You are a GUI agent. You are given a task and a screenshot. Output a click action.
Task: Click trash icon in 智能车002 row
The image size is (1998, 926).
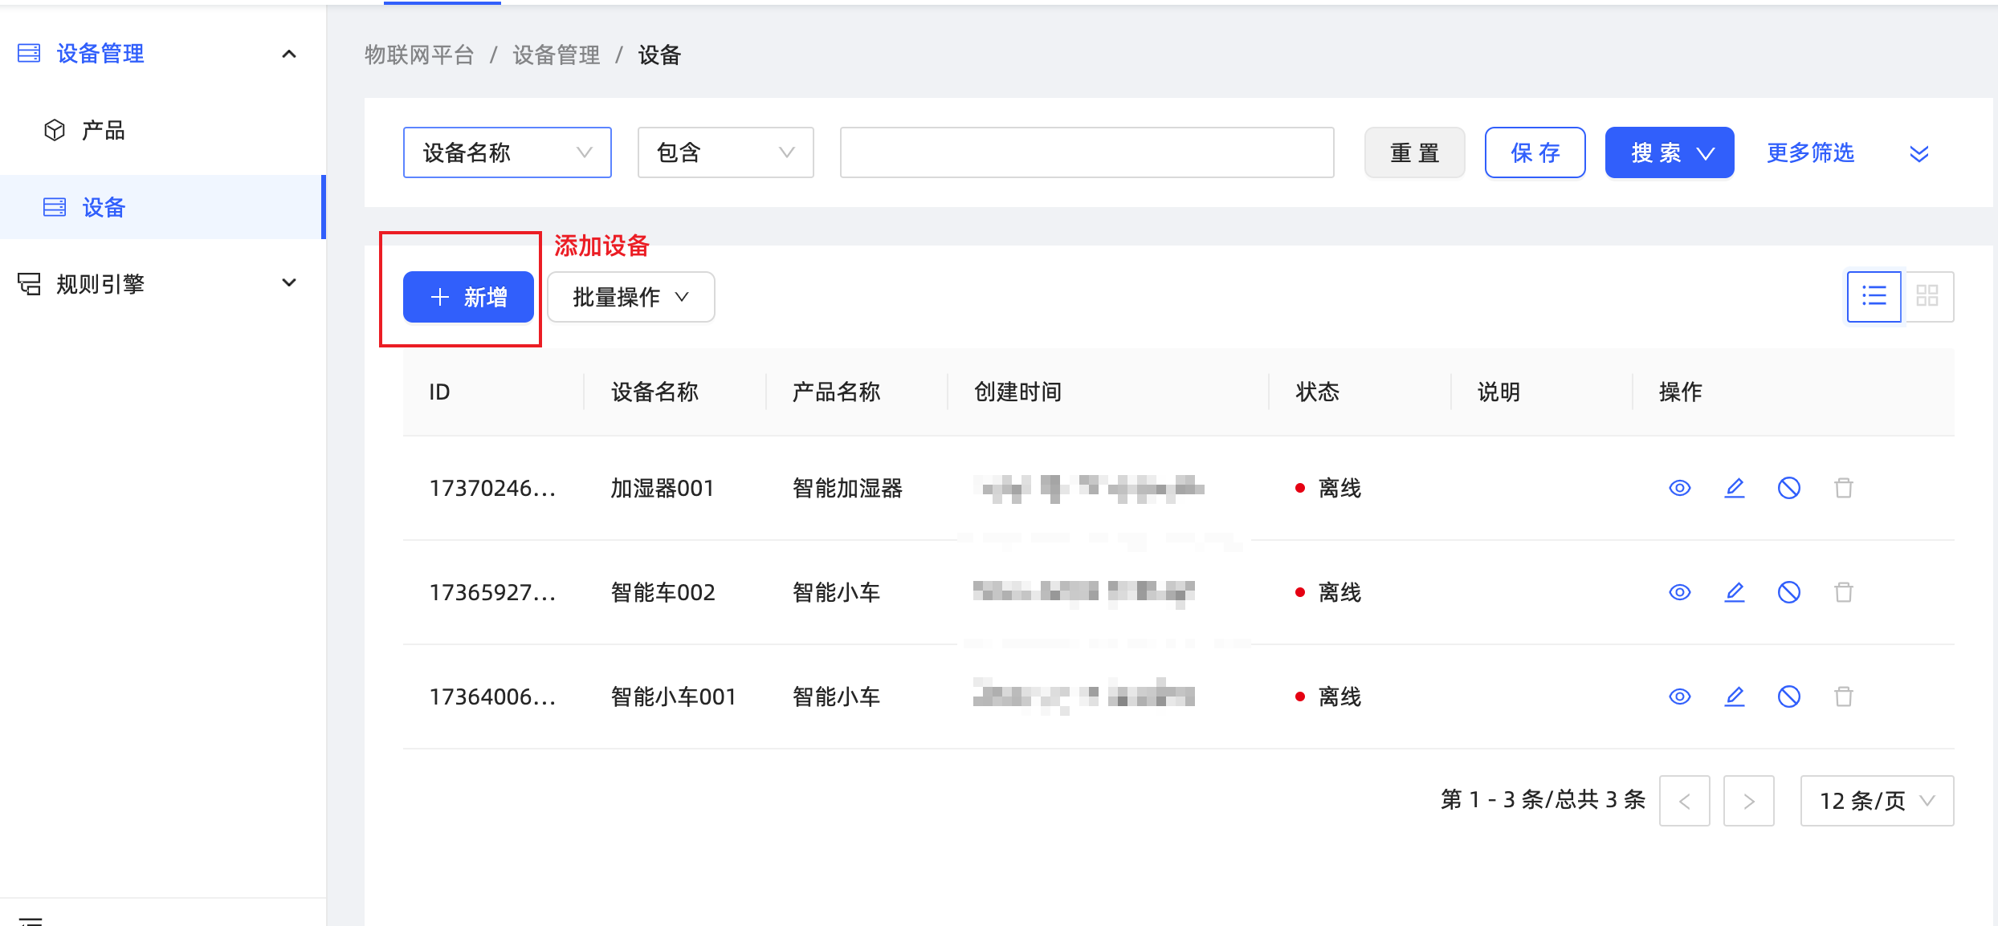[x=1844, y=592]
